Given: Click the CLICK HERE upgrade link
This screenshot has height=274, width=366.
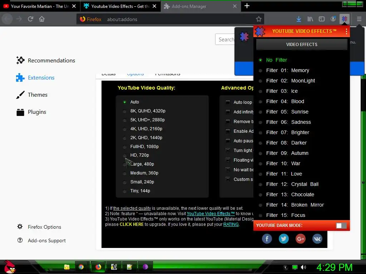Looking at the screenshot, I should 132,224.
